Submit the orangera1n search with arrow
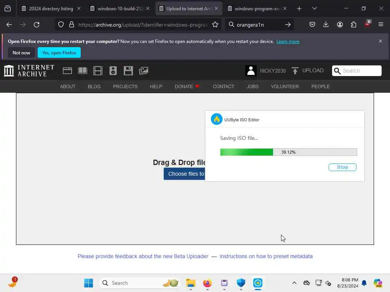 point(288,25)
